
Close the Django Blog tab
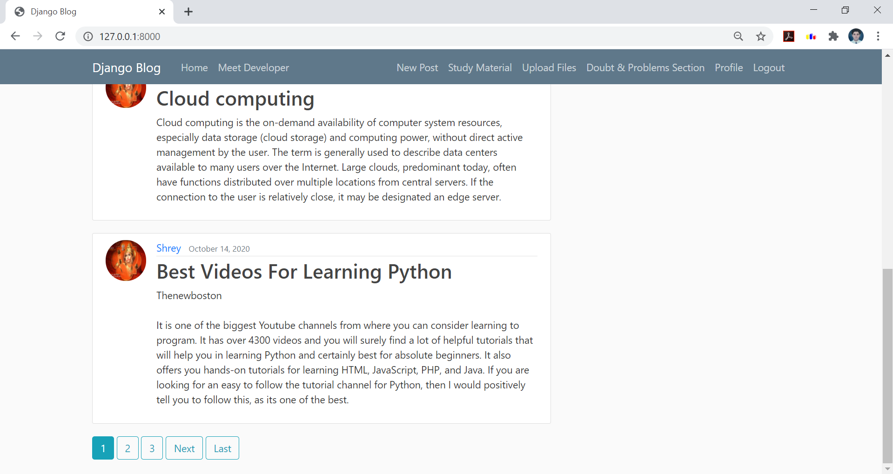pos(162,12)
